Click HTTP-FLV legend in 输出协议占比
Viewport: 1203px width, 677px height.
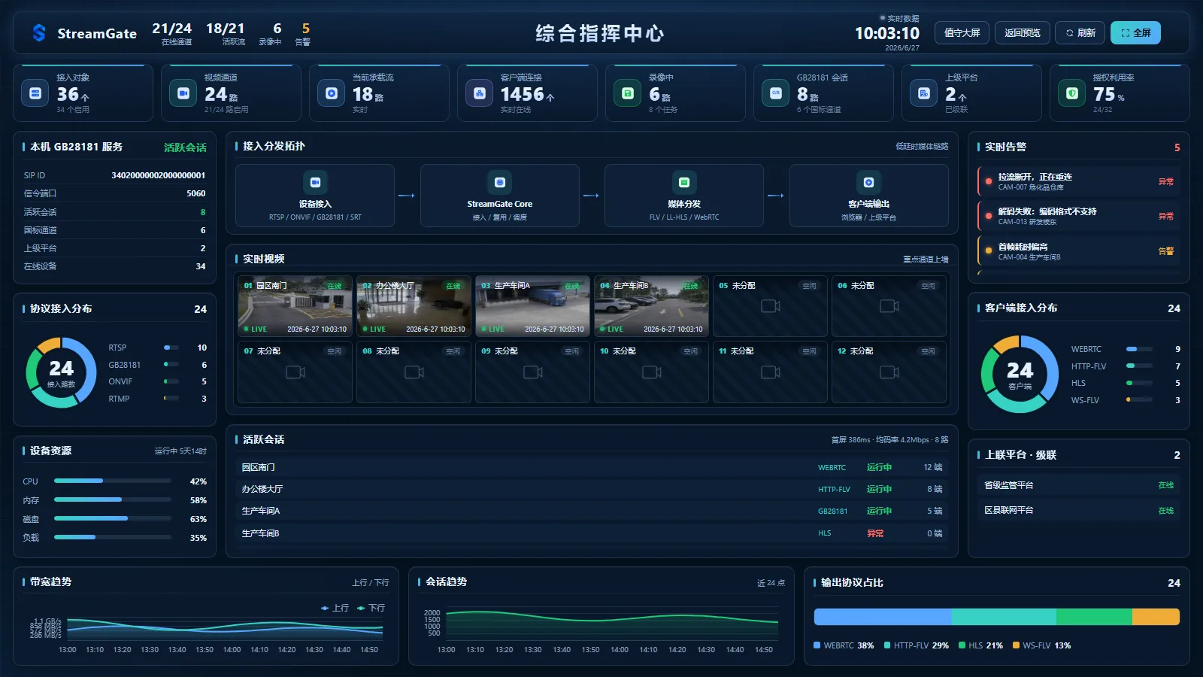pos(917,645)
